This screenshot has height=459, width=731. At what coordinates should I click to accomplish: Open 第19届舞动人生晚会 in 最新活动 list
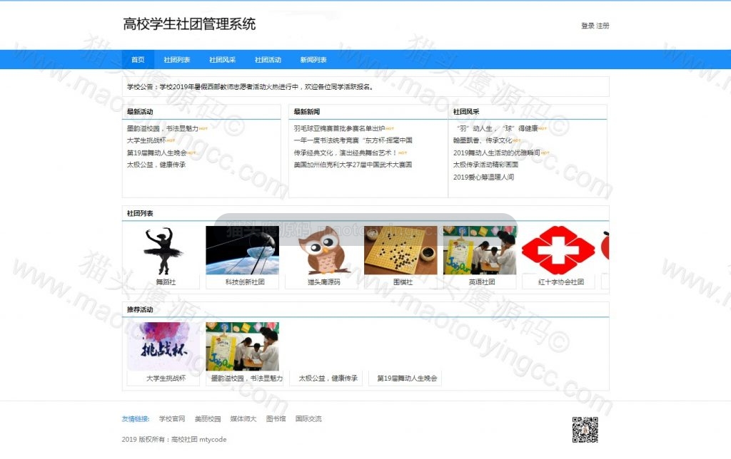click(156, 153)
